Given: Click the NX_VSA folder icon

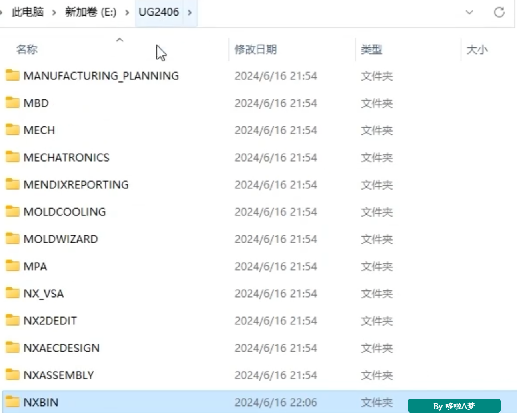Looking at the screenshot, I should point(12,293).
